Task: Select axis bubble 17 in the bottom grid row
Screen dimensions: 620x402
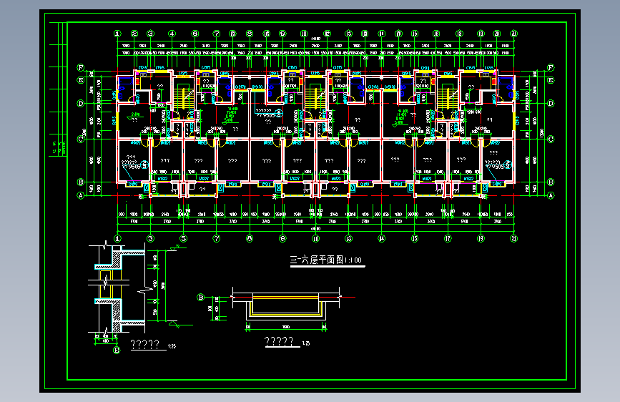Action: coord(448,239)
